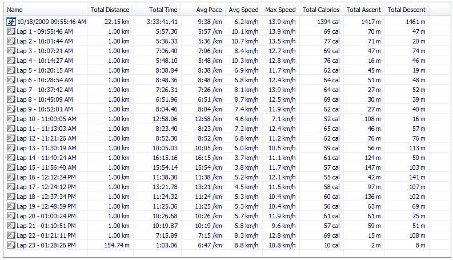The height and width of the screenshot is (260, 453).
Task: Sort by Avg Speed column header
Action: point(243,10)
